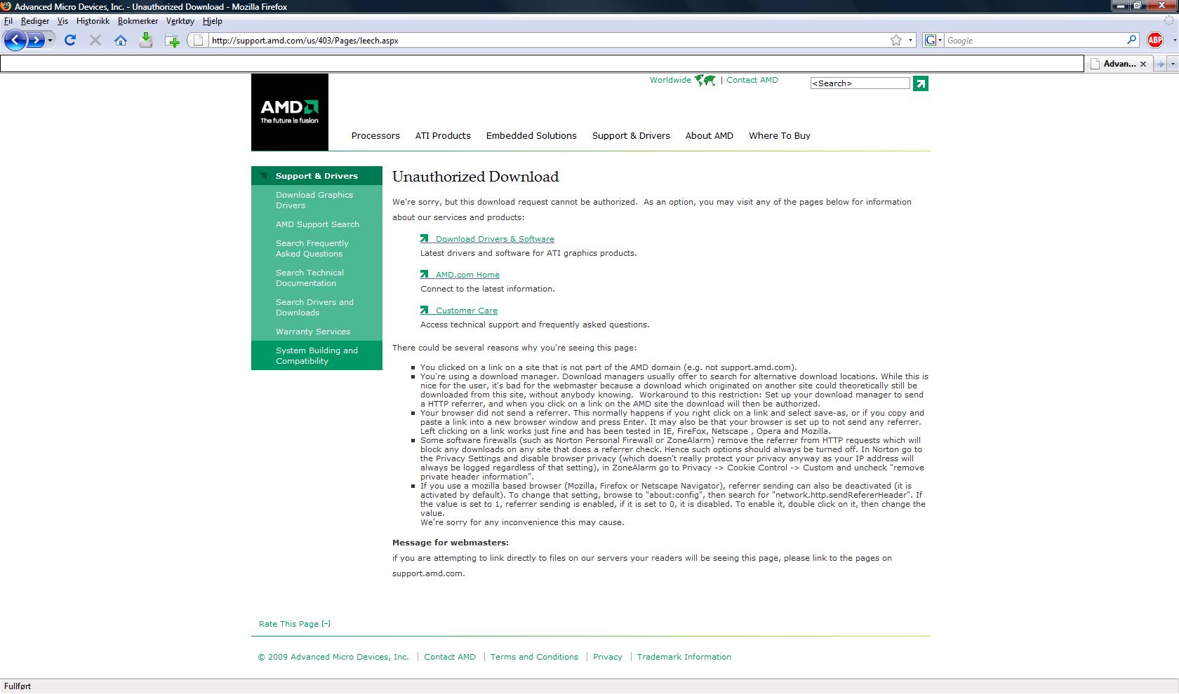
Task: Click the AMD logo
Action: click(289, 111)
